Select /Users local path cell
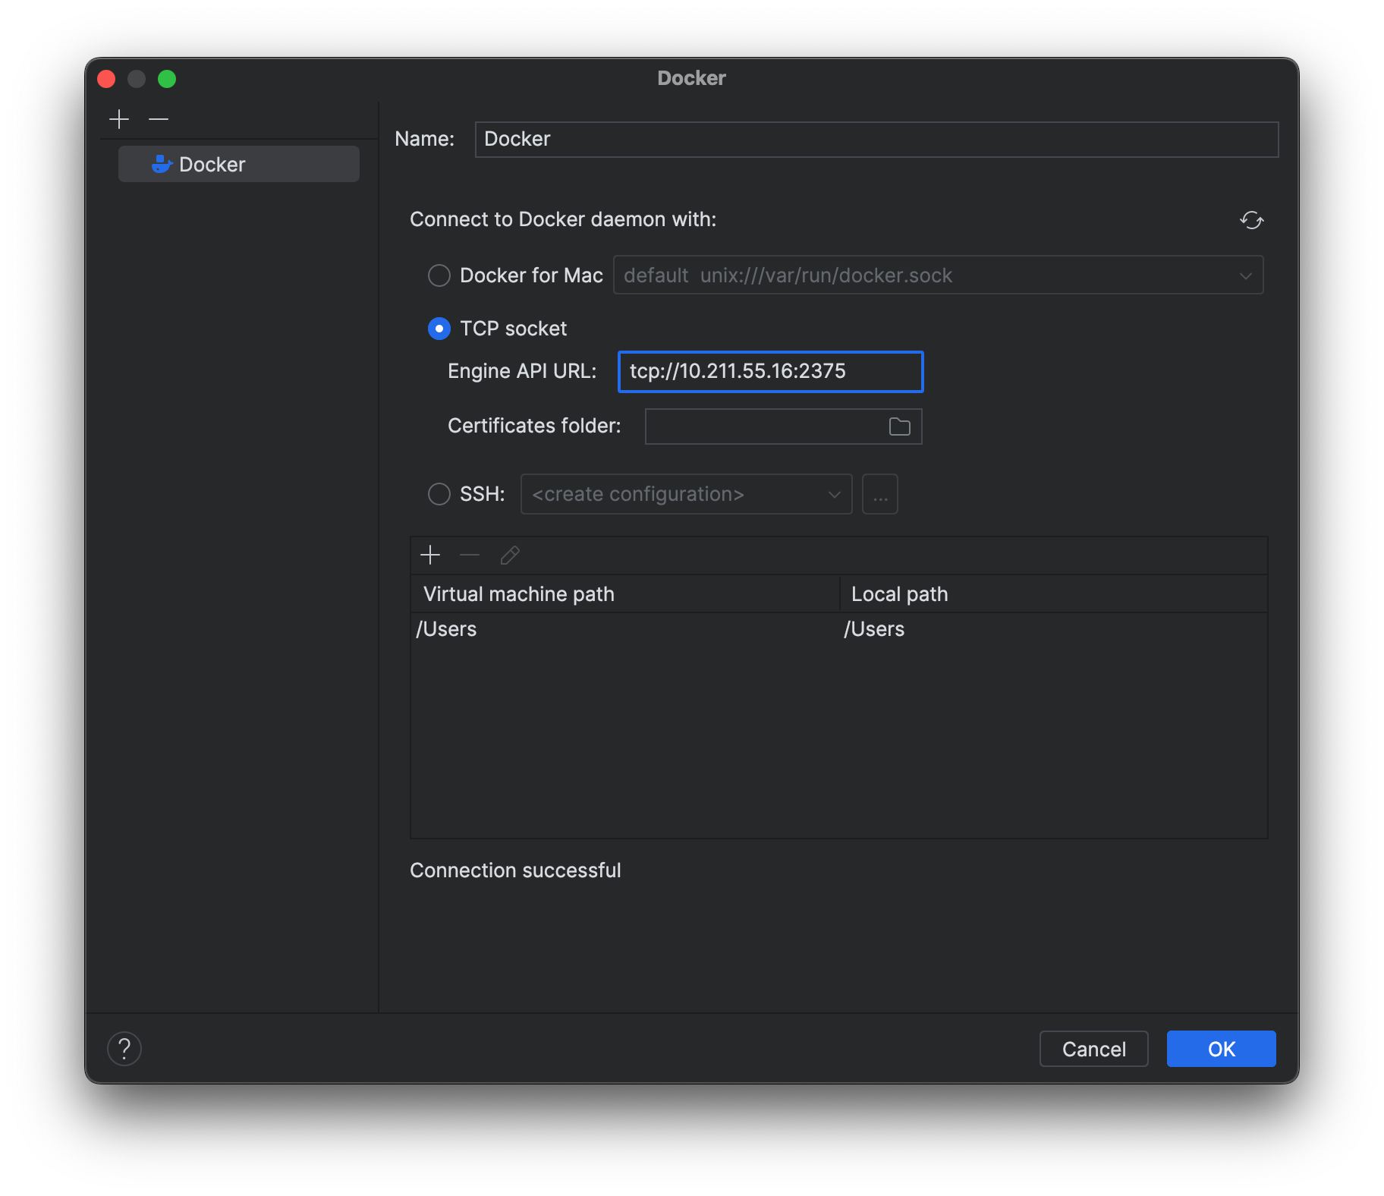The image size is (1384, 1196). pos(1054,628)
